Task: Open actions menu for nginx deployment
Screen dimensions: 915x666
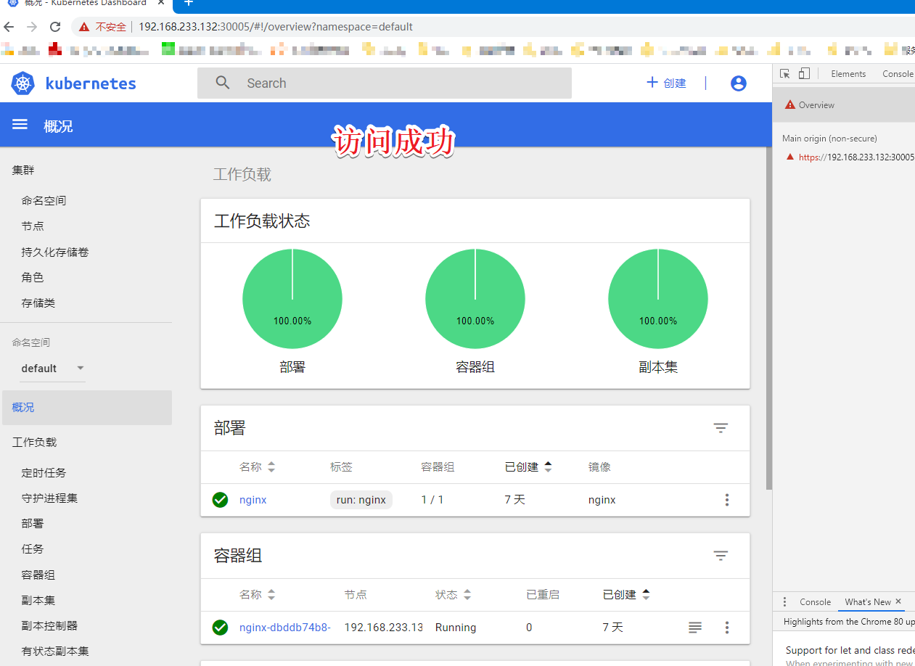Action: (x=727, y=500)
